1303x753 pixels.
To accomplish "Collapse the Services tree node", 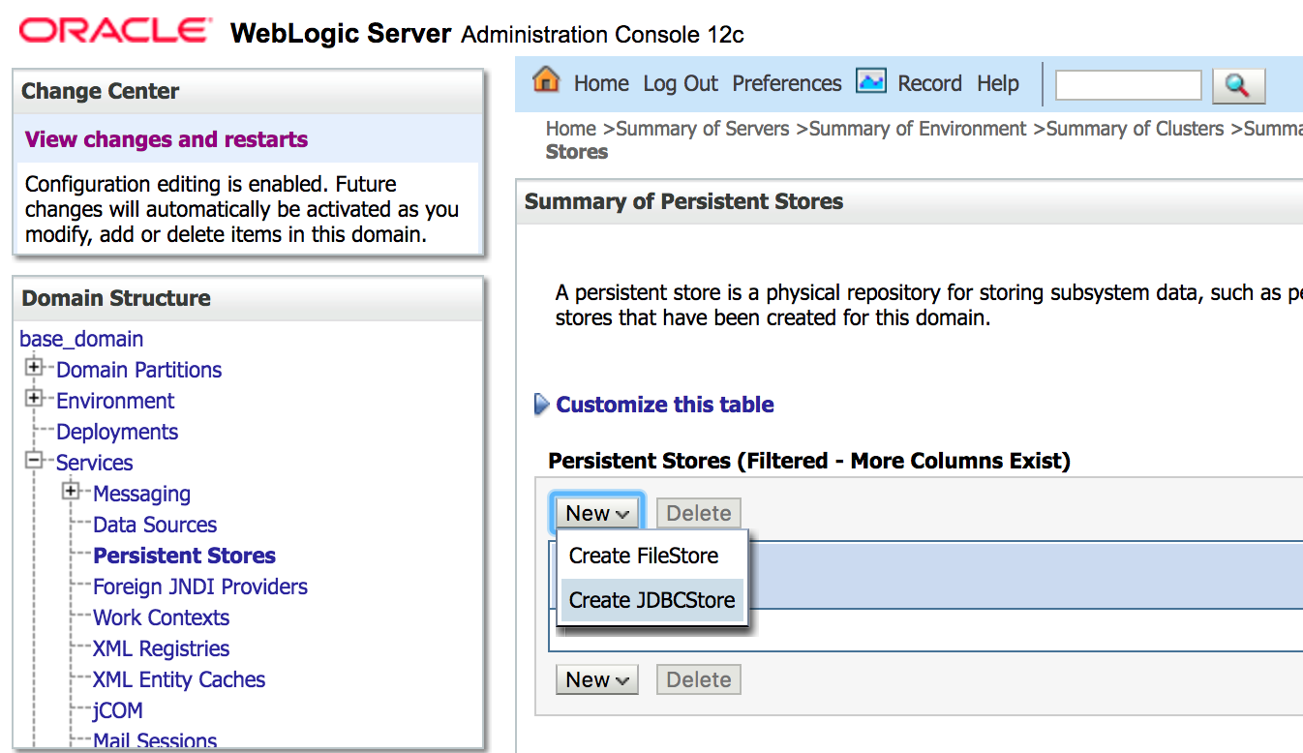I will [35, 461].
